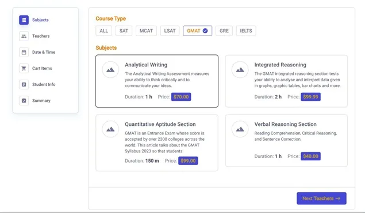Click the Next Teachers button

tap(321, 198)
